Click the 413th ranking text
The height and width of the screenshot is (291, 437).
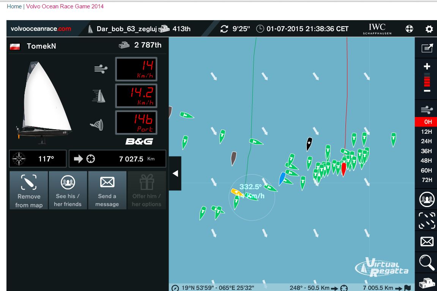click(181, 29)
